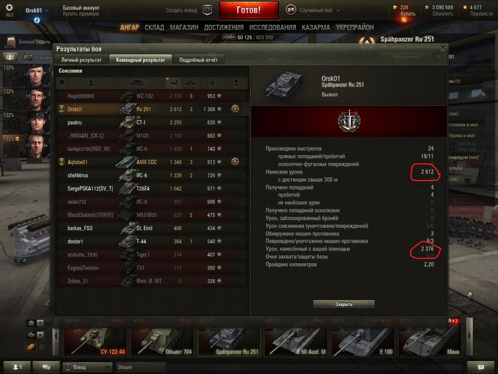Open the settings gear menu
Viewport: 498px width, 374px height.
(x=9, y=8)
